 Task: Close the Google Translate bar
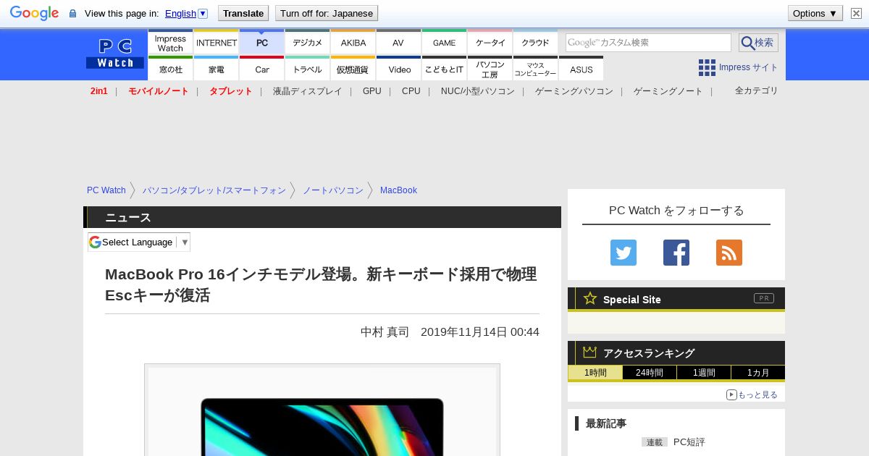coord(856,13)
